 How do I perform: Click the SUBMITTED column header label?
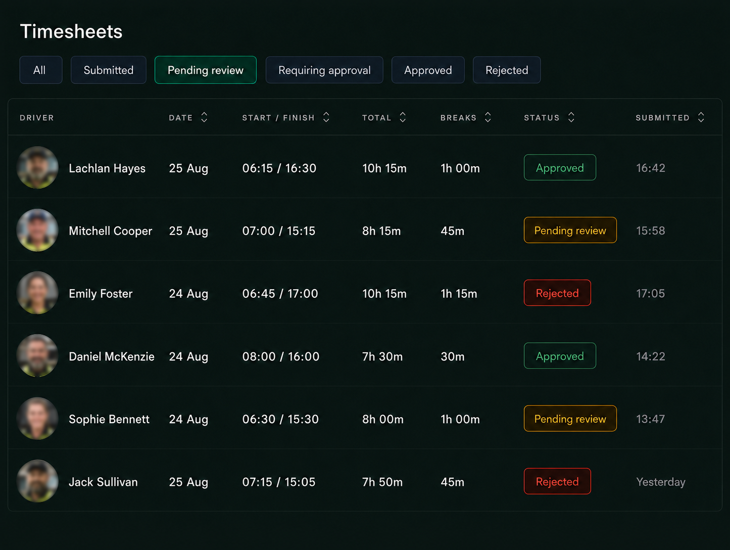[663, 118]
